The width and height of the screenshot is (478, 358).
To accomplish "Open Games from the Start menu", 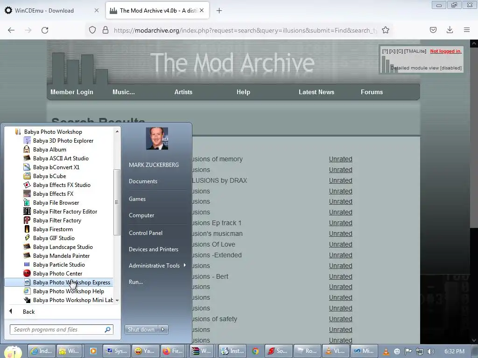I will [137, 199].
